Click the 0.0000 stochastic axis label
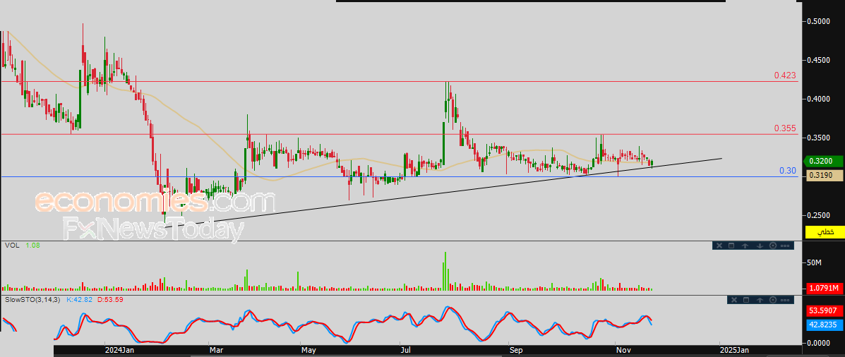 (x=818, y=342)
